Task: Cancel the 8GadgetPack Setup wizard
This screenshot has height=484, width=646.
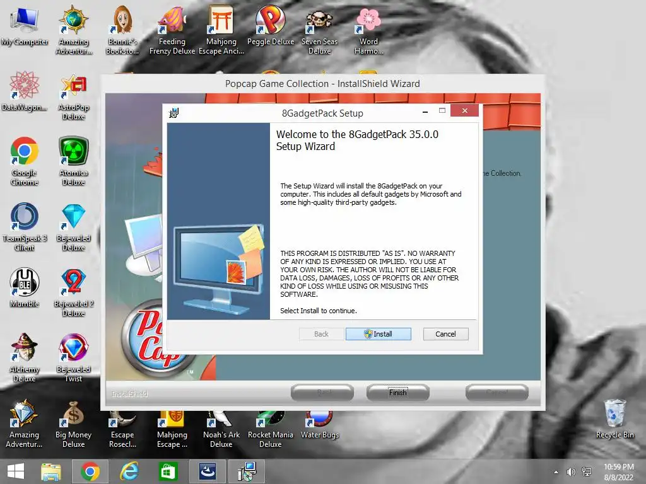Action: [x=445, y=334]
